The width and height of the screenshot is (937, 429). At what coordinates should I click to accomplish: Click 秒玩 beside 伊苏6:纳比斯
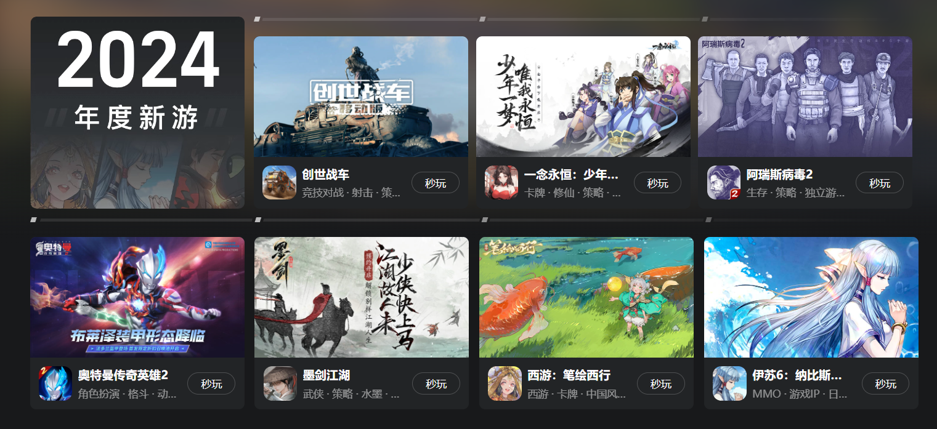tap(885, 383)
